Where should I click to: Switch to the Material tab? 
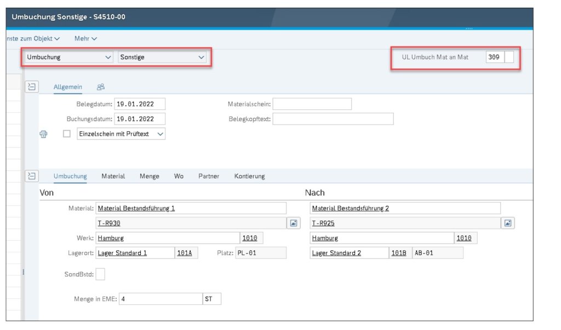coord(113,176)
